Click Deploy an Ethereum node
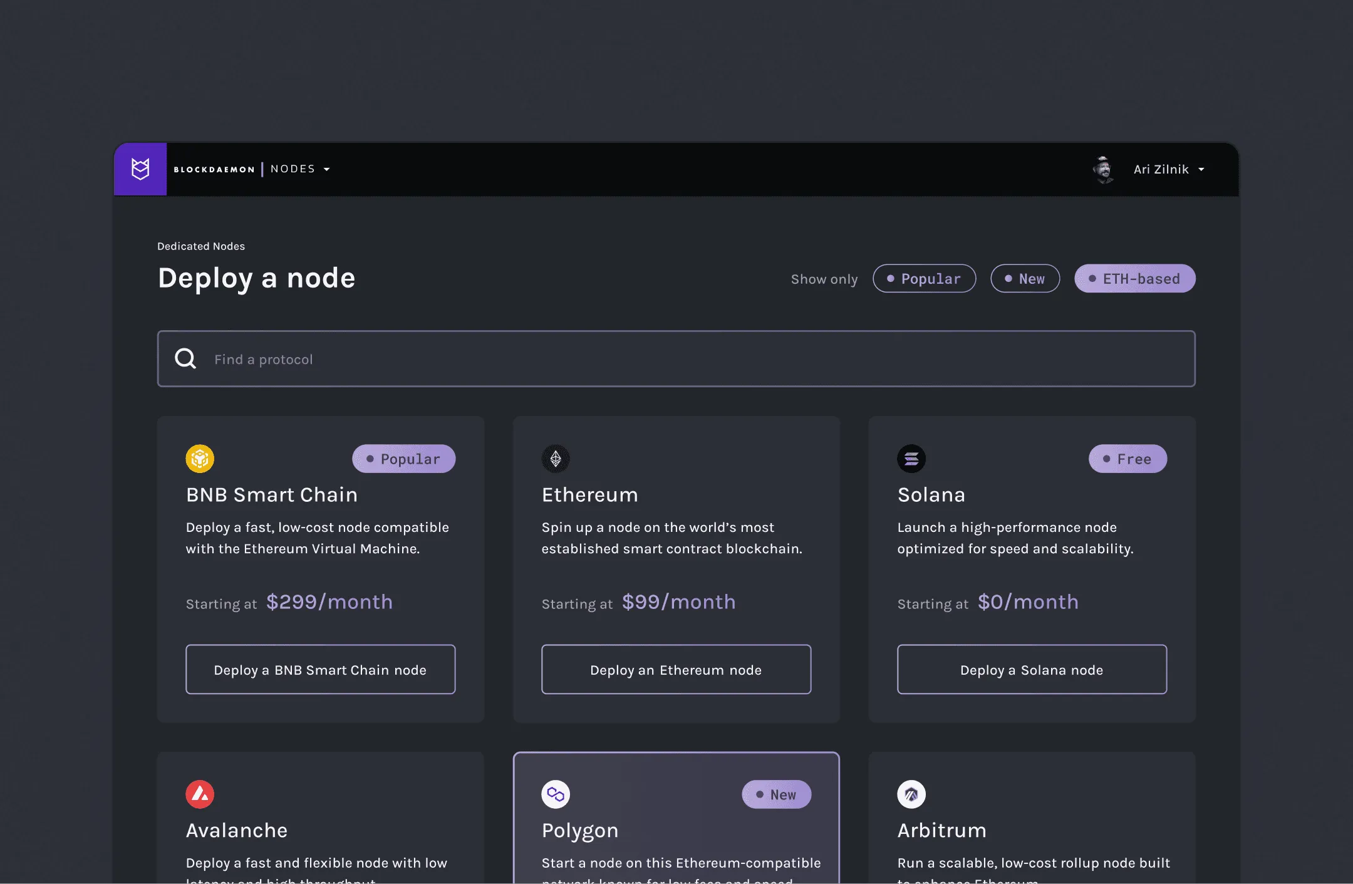Image resolution: width=1353 pixels, height=884 pixels. point(676,669)
